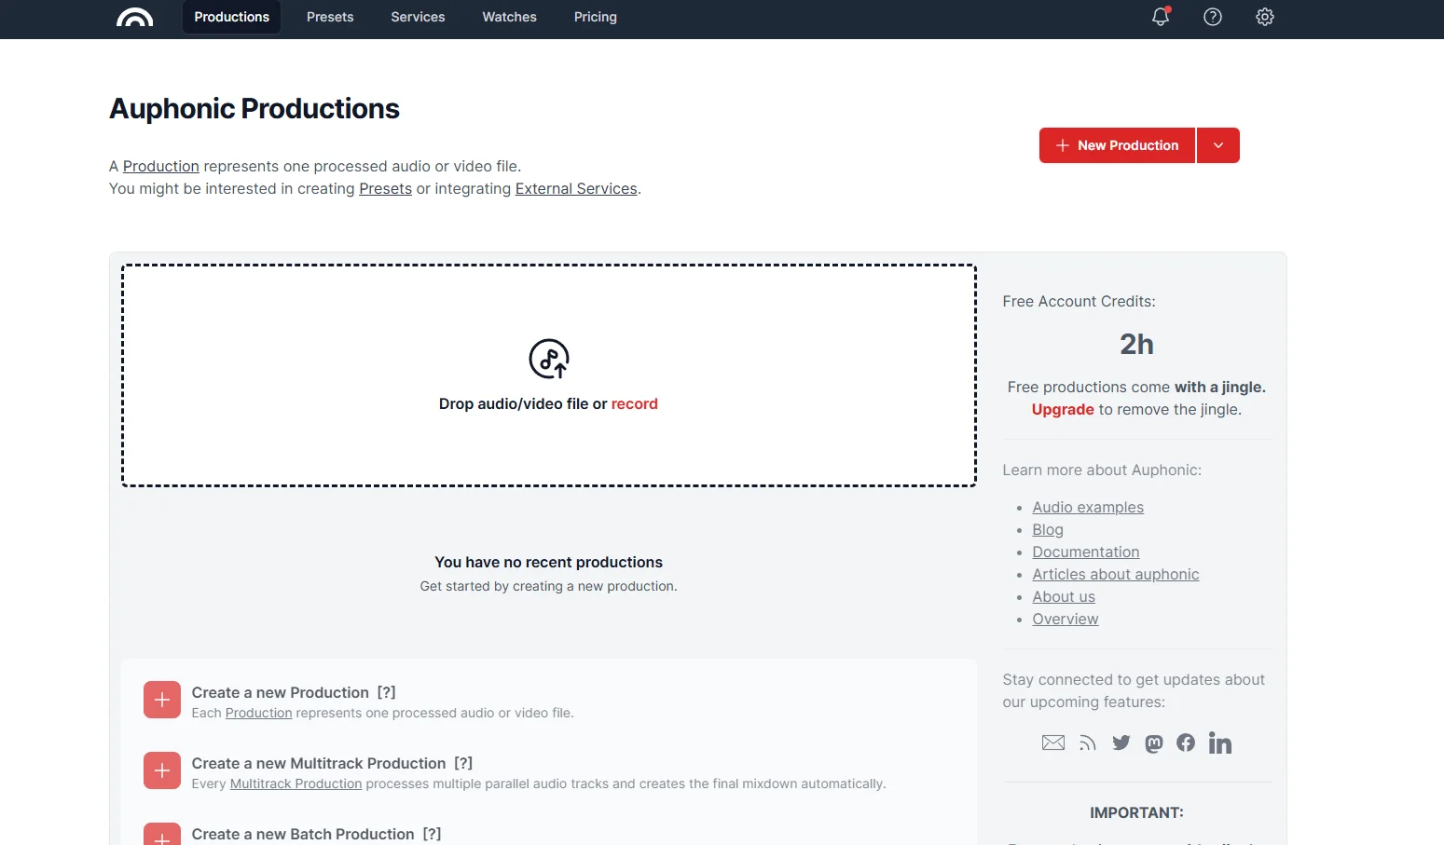This screenshot has height=845, width=1444.
Task: Open the Pricing tab
Action: pos(596,17)
